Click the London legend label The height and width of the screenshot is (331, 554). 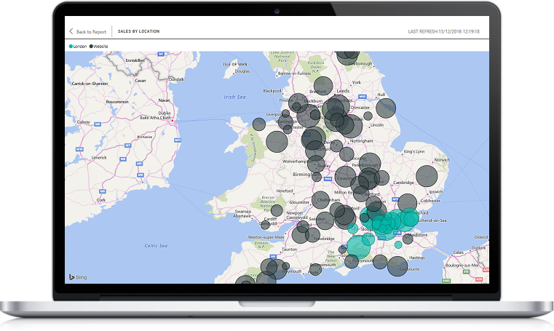[80, 45]
